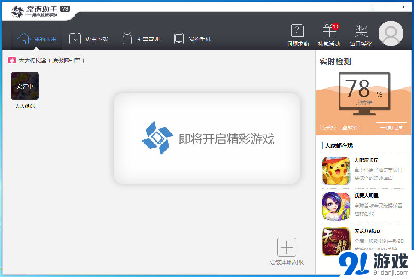Click the V3 version badge
Screen dimensions: 414x277
(65, 9)
